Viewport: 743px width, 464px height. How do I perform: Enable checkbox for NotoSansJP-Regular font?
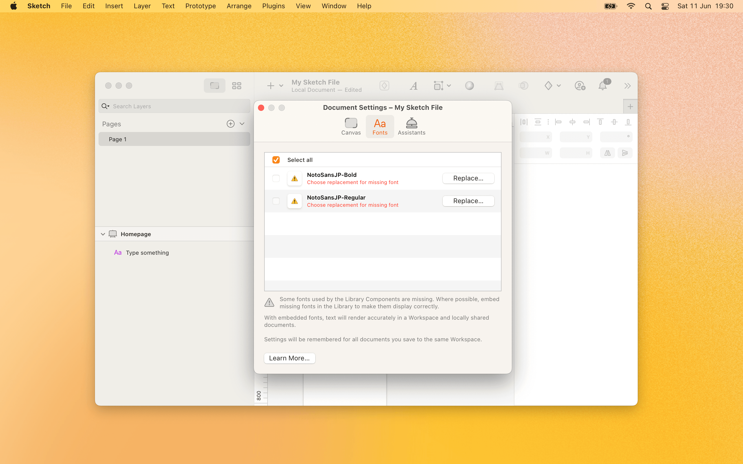276,201
